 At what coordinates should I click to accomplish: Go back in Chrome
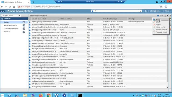click(2, 6)
